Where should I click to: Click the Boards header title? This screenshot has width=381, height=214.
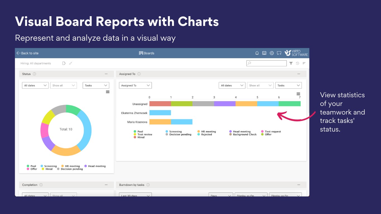[x=149, y=53]
